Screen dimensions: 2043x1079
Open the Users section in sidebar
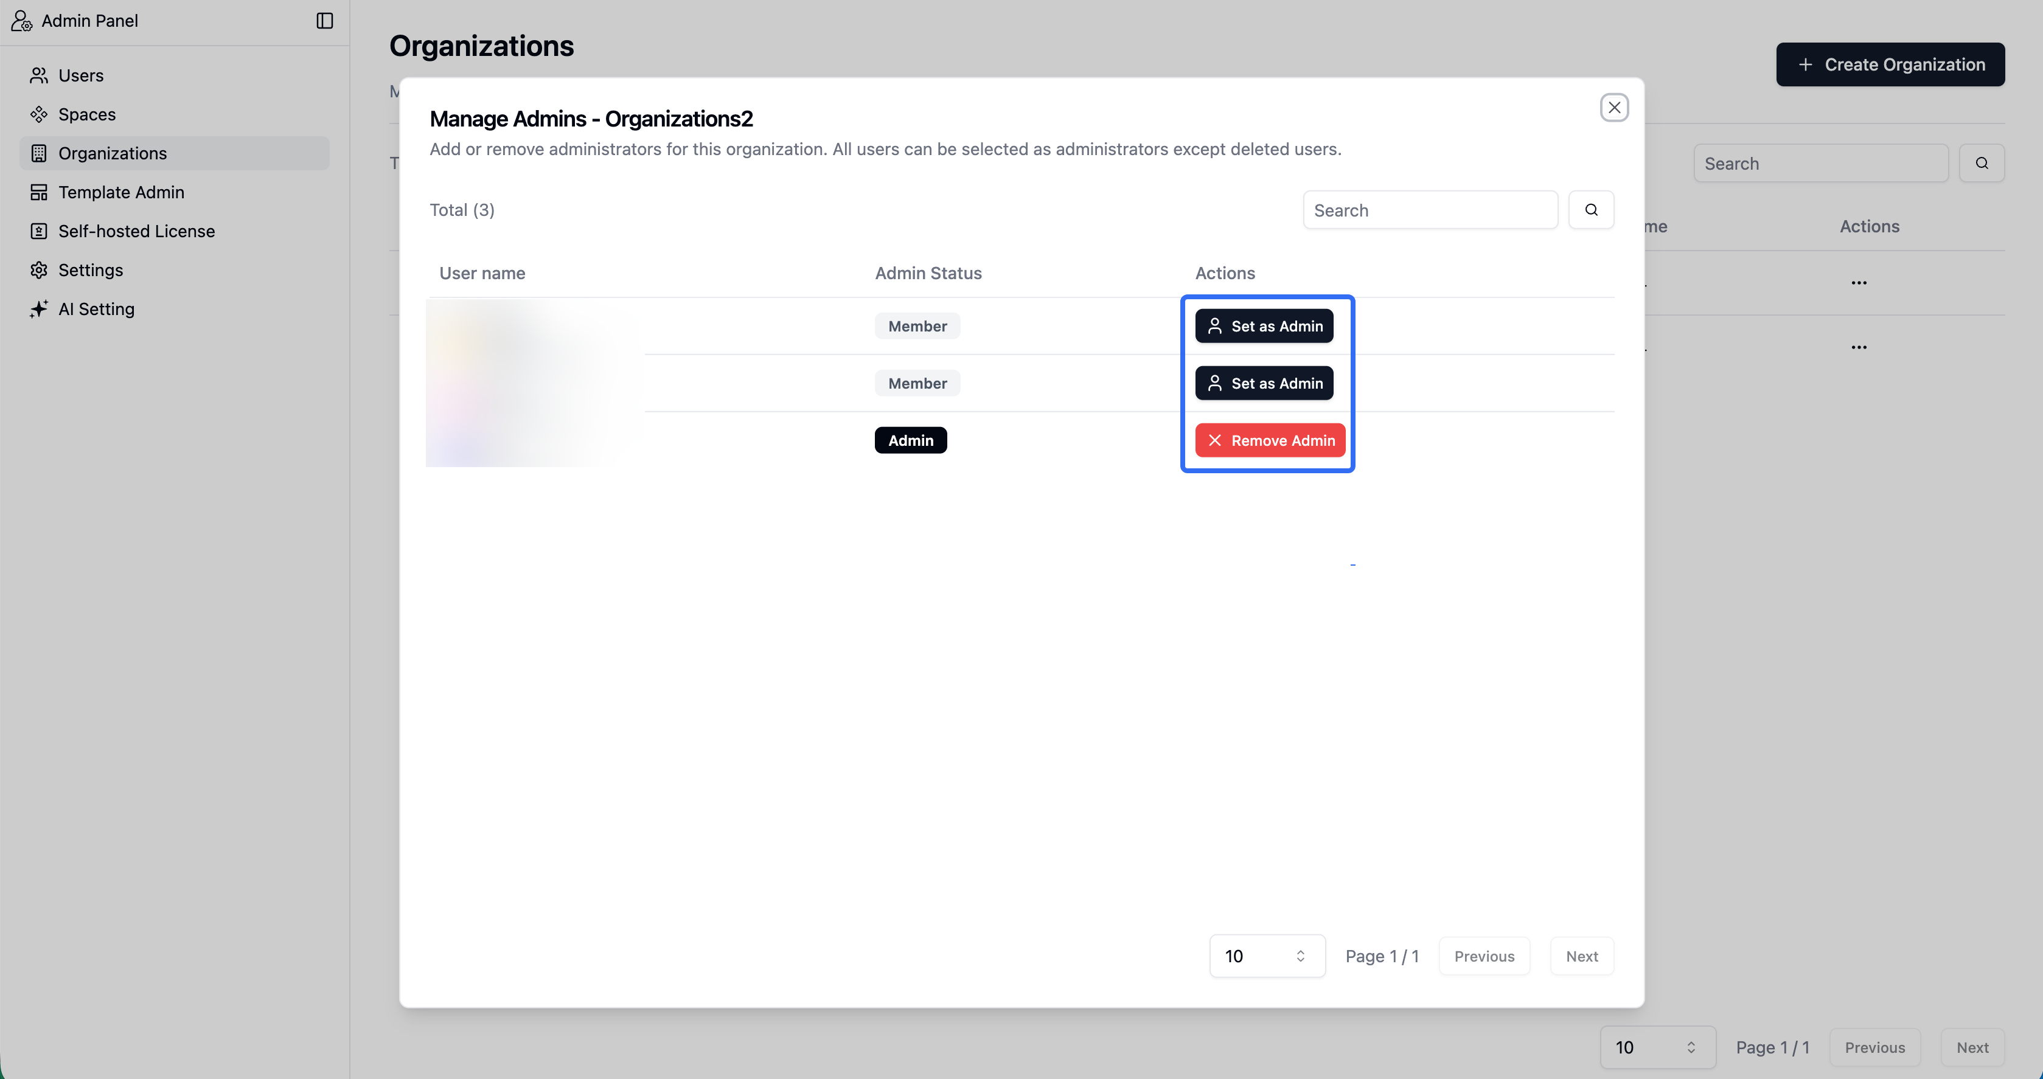[x=81, y=75]
